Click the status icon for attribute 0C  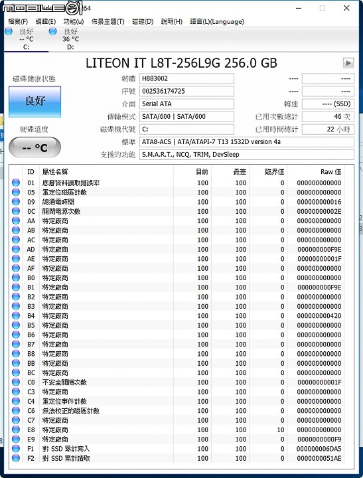[16, 211]
